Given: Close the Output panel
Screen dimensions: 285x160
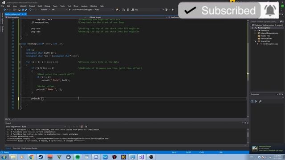Looking at the screenshot, I should tap(248, 123).
